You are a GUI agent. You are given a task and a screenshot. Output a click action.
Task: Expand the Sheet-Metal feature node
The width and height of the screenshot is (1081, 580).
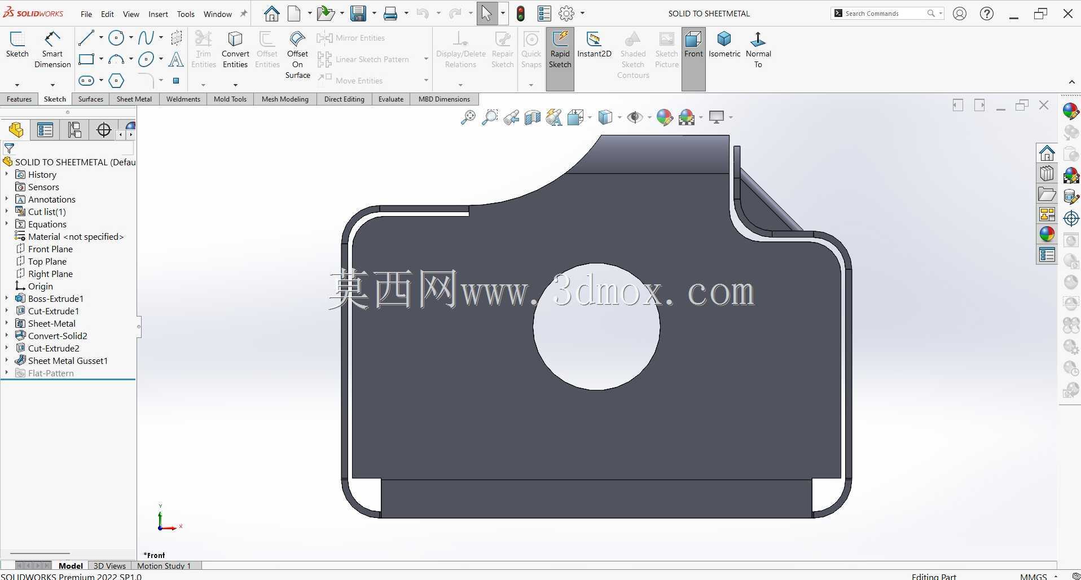click(7, 323)
